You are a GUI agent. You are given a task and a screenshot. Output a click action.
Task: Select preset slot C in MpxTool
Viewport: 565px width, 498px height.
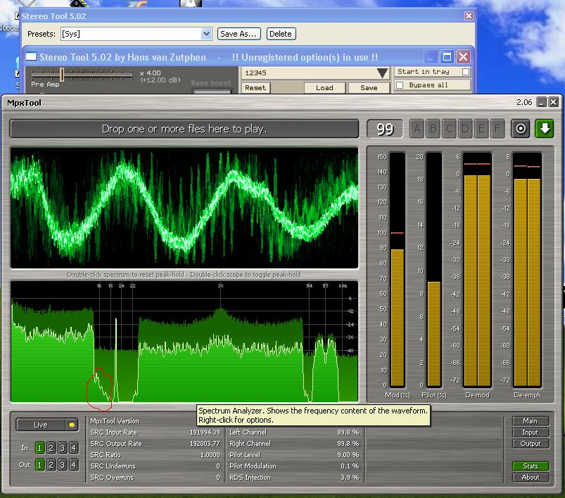coord(450,129)
